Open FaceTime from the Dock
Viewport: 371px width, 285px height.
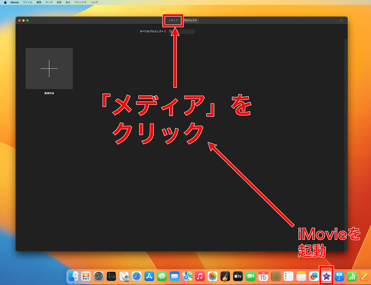click(x=251, y=276)
